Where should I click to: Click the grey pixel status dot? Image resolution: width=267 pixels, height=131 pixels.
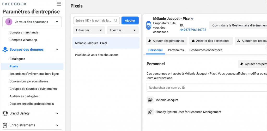192,19
